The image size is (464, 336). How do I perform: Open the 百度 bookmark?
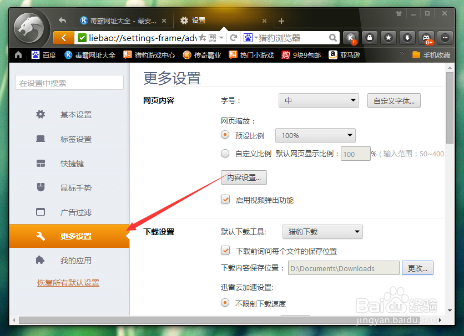click(44, 55)
